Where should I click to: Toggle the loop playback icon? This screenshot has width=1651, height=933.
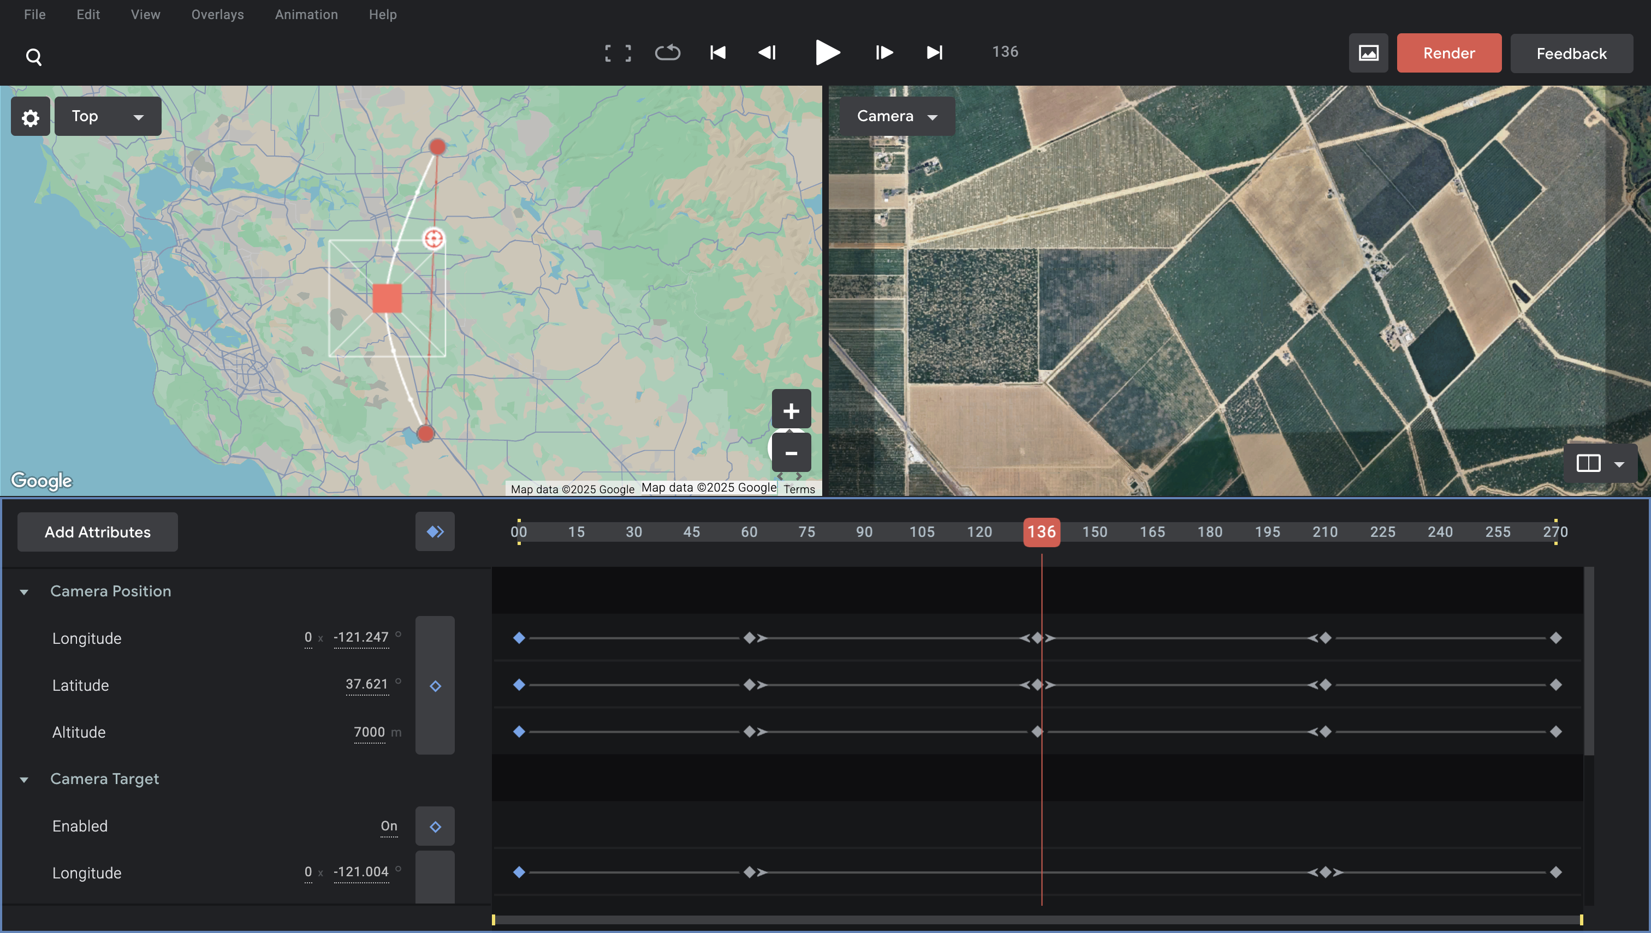click(x=668, y=52)
